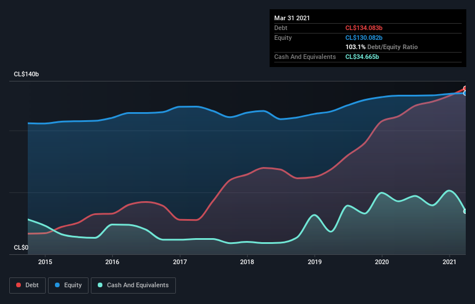Click the CL$34.665b cash value

point(362,57)
